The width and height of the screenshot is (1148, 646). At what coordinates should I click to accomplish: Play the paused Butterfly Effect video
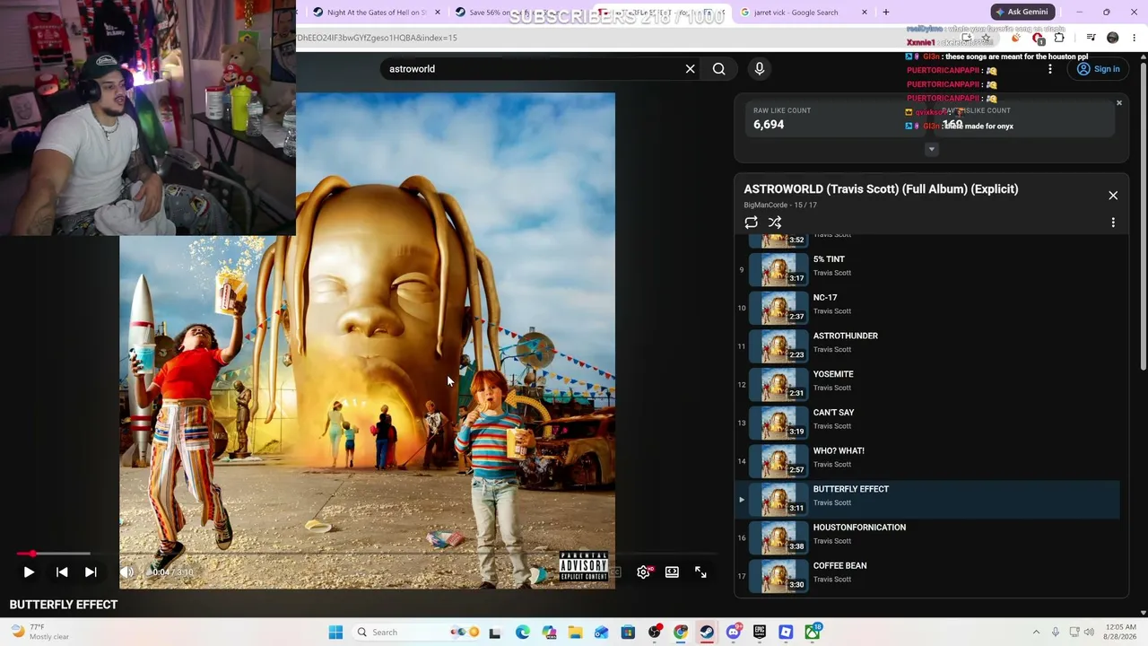pos(29,572)
